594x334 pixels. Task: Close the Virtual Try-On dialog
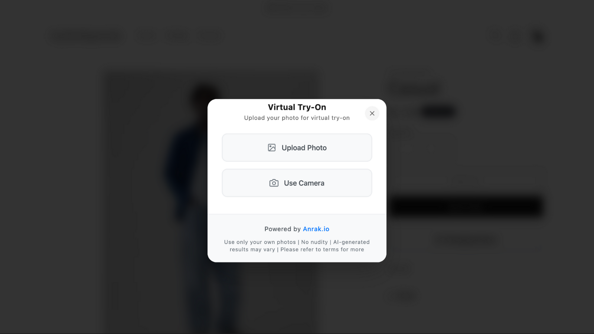tap(372, 114)
